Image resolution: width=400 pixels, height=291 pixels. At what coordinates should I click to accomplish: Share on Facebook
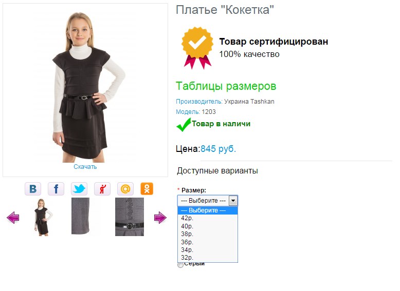coord(56,189)
